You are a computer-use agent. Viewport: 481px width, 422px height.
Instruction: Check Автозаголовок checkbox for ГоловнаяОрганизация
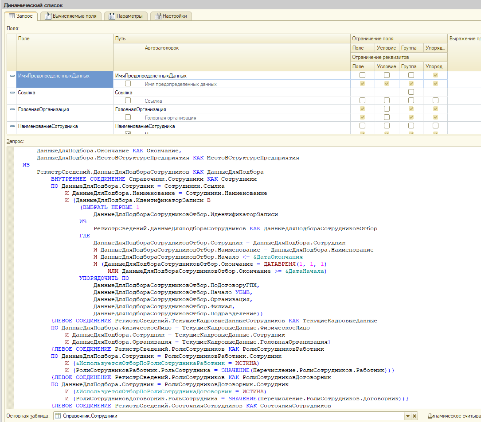coord(128,117)
